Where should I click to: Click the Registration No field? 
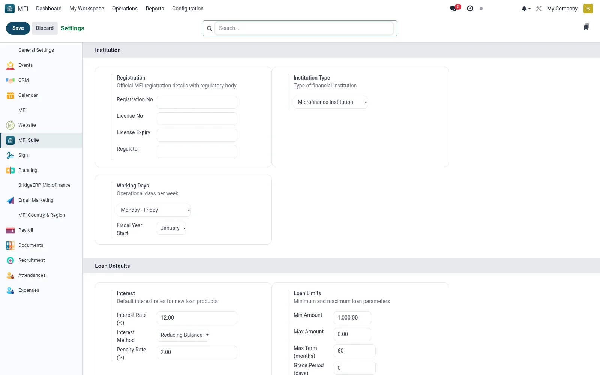tap(197, 102)
